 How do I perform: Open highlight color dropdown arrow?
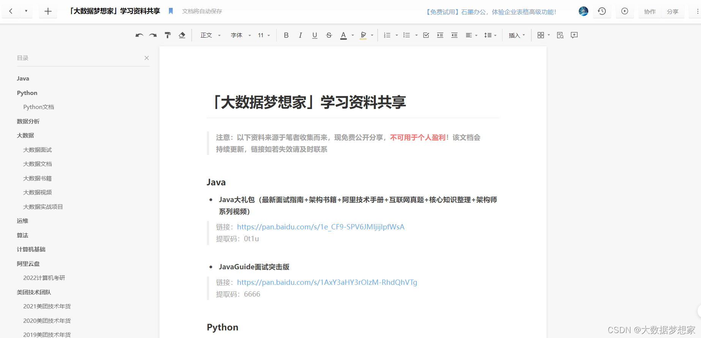pos(372,35)
